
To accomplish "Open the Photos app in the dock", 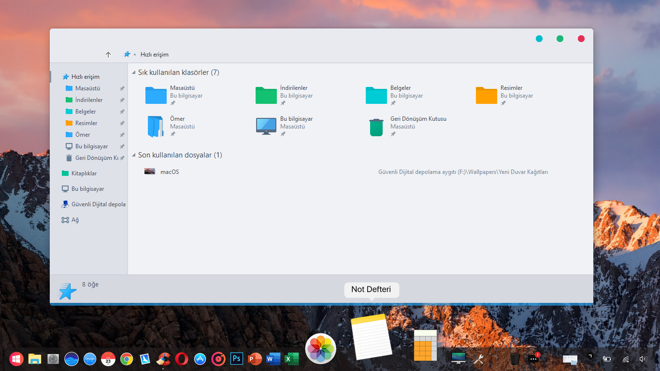I will [321, 348].
